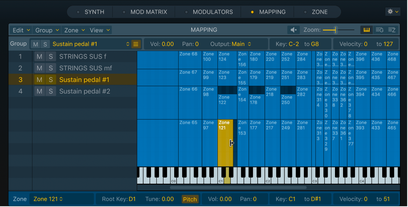Select the keyboard mapping view icon
Image resolution: width=408 pixels, height=207 pixels.
(x=366, y=30)
